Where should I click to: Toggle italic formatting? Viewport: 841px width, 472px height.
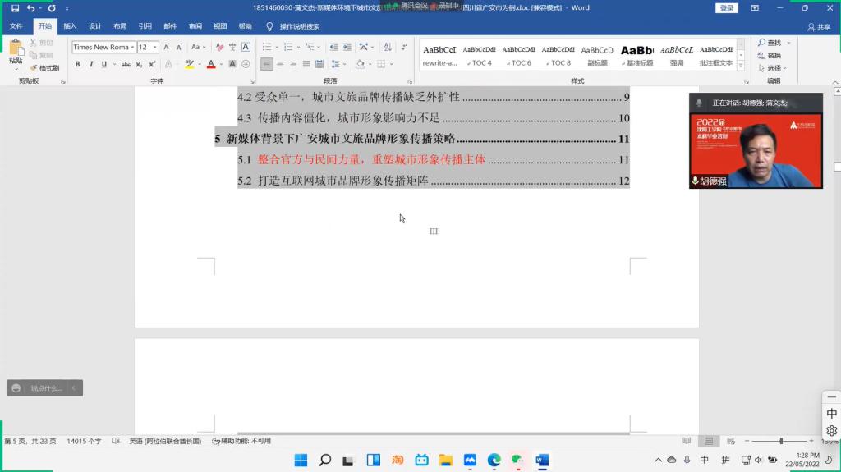tap(91, 64)
